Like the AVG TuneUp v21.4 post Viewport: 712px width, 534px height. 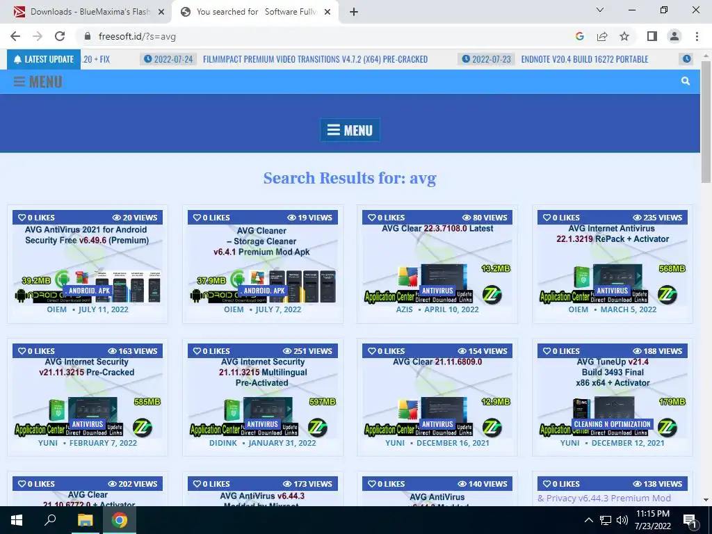coord(561,351)
